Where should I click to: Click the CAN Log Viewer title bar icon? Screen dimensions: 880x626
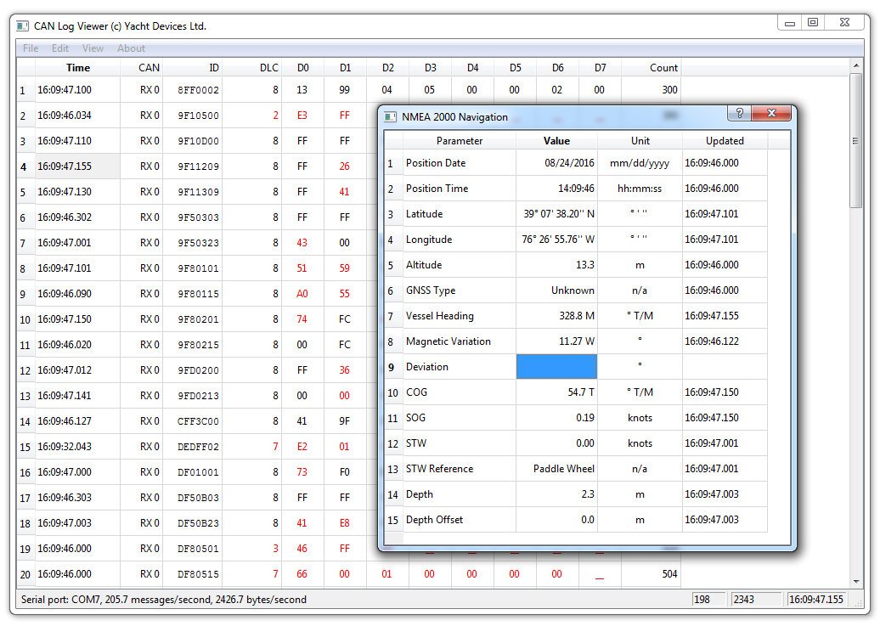pyautogui.click(x=22, y=25)
